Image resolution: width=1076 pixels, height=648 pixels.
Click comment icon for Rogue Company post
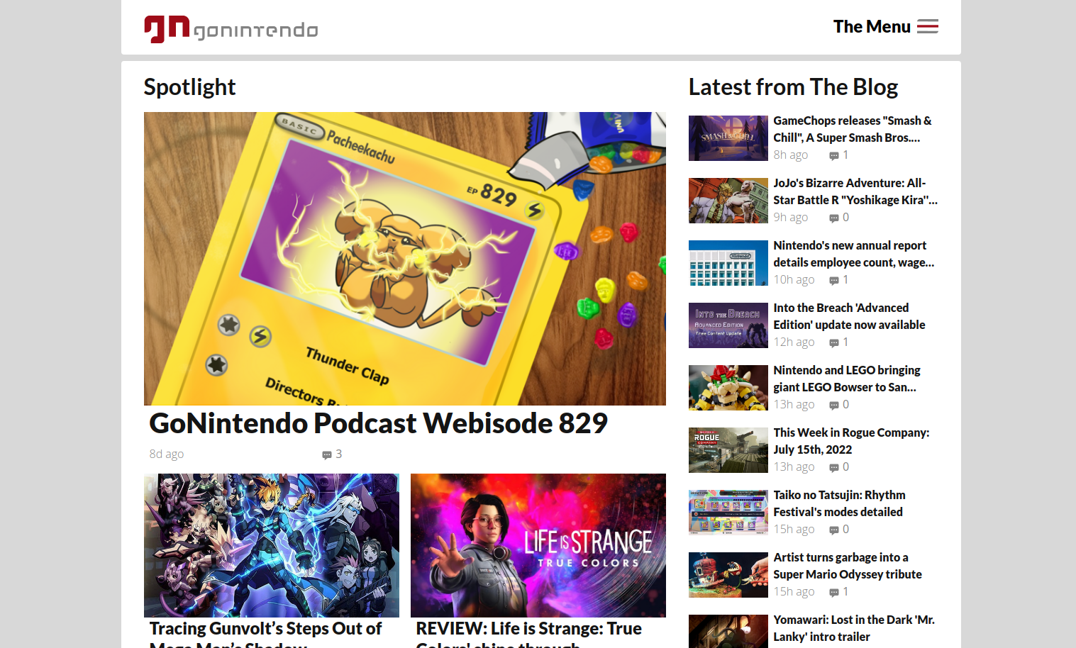[x=833, y=467]
